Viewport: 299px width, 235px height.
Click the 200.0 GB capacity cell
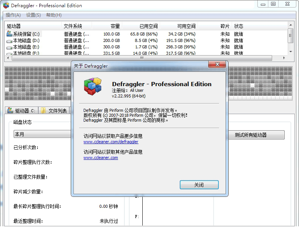112,40
